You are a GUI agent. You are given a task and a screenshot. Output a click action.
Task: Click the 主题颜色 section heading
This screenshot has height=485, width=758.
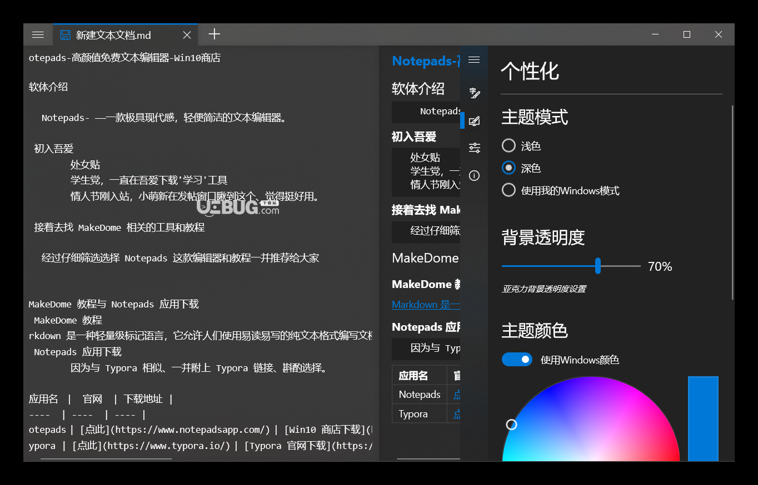[535, 330]
